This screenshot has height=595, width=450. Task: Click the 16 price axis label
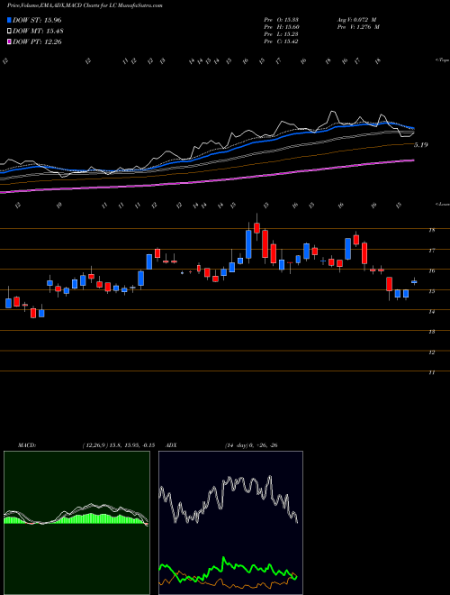coord(431,271)
